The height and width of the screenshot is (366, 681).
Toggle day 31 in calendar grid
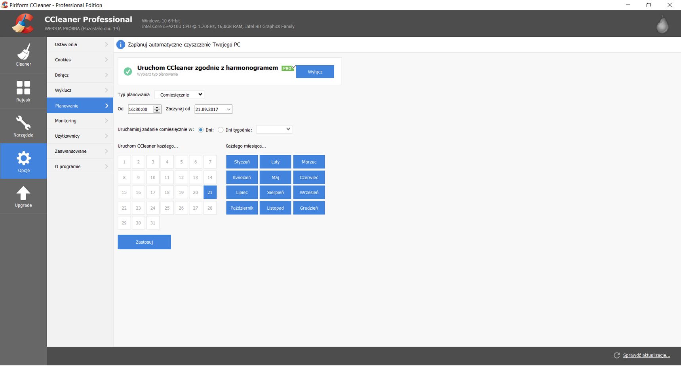(x=153, y=223)
